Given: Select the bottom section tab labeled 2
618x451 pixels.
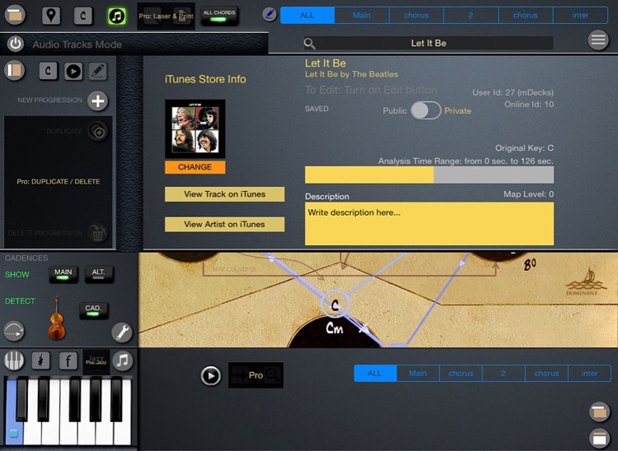Looking at the screenshot, I should pos(503,374).
